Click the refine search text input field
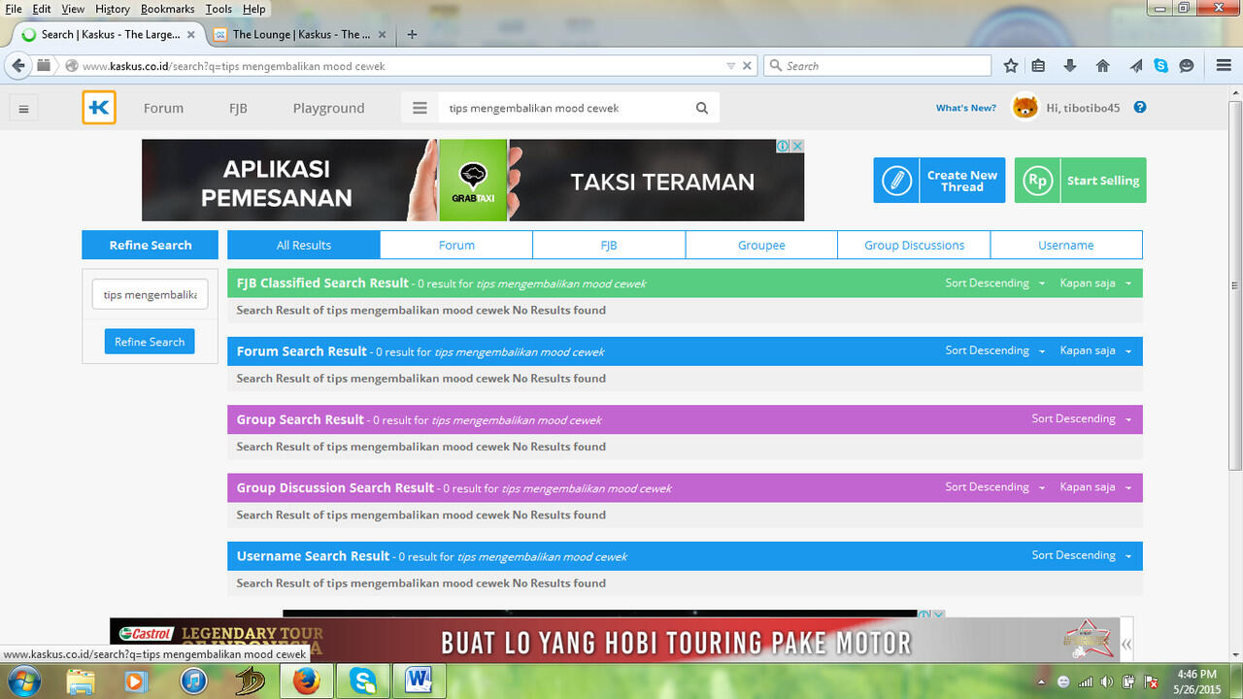1243x699 pixels. [150, 294]
